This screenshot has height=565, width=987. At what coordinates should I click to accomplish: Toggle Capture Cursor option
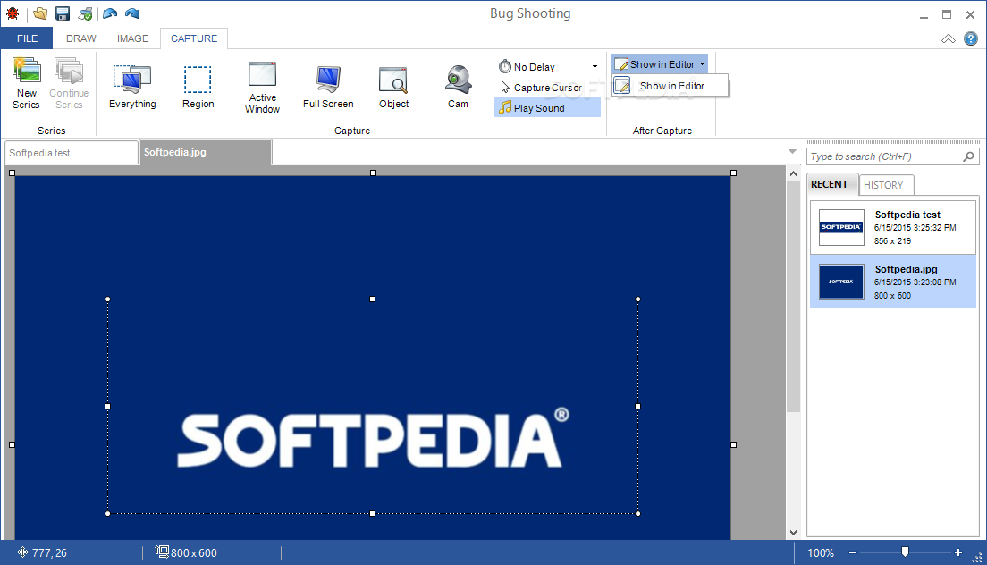pyautogui.click(x=547, y=88)
